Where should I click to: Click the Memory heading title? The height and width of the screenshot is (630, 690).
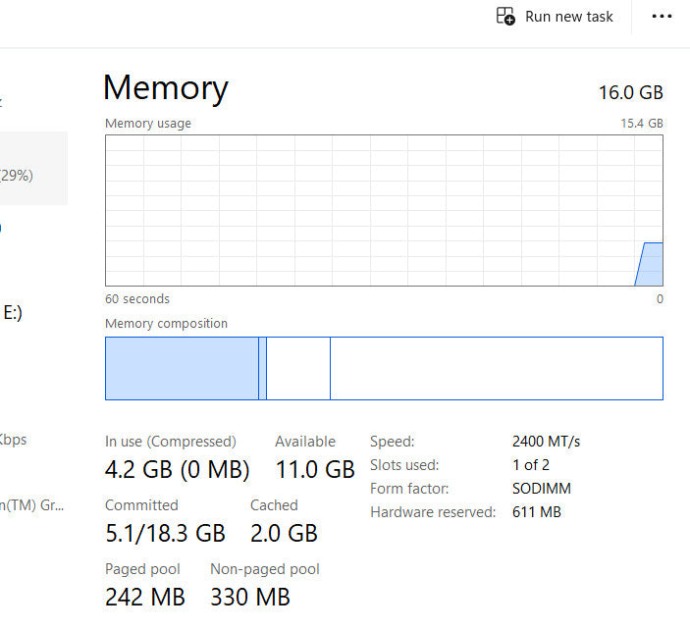166,88
